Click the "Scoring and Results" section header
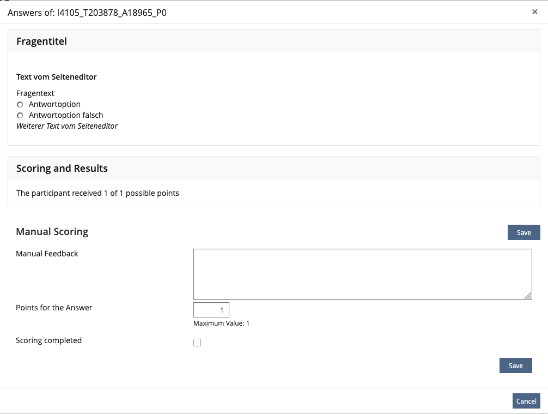Viewport: 548px width, 414px height. [62, 168]
